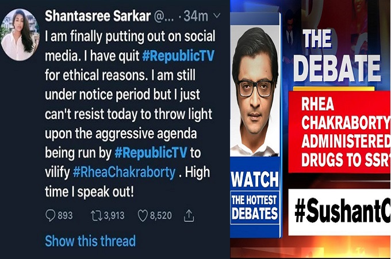Click the share upload icon
The height and width of the screenshot is (259, 391).
tap(189, 216)
